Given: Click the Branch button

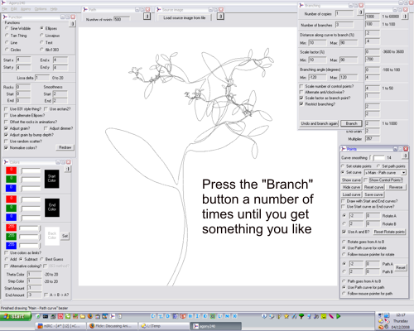Looking at the screenshot, I should coord(351,123).
